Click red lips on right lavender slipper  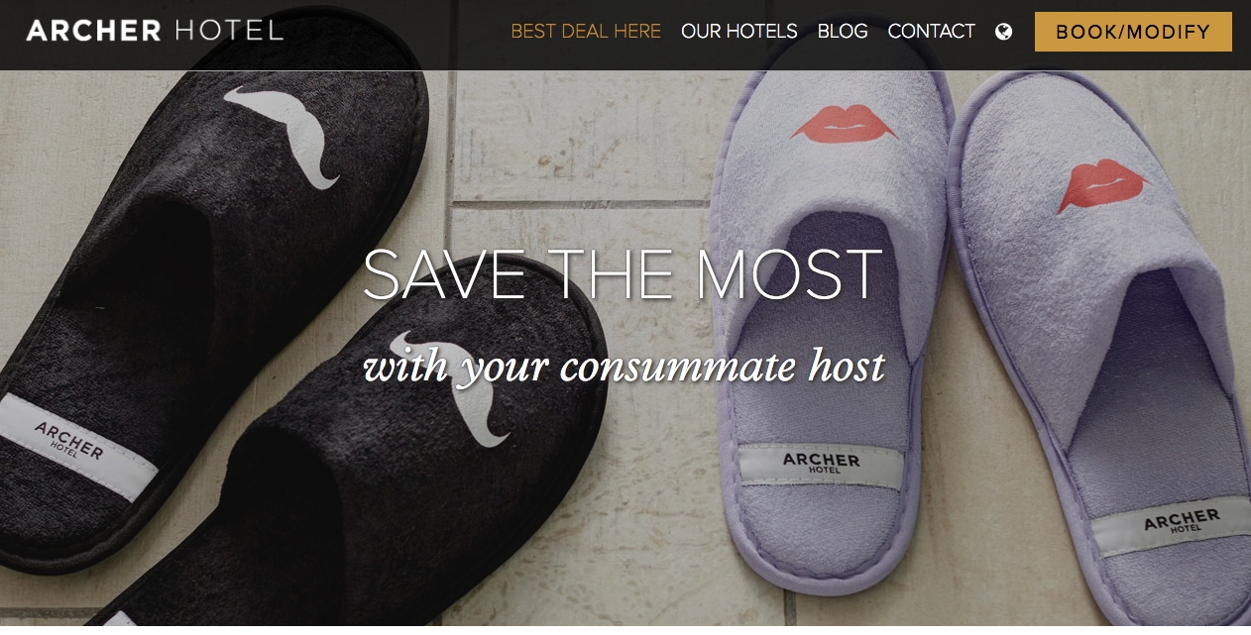pos(1101,185)
